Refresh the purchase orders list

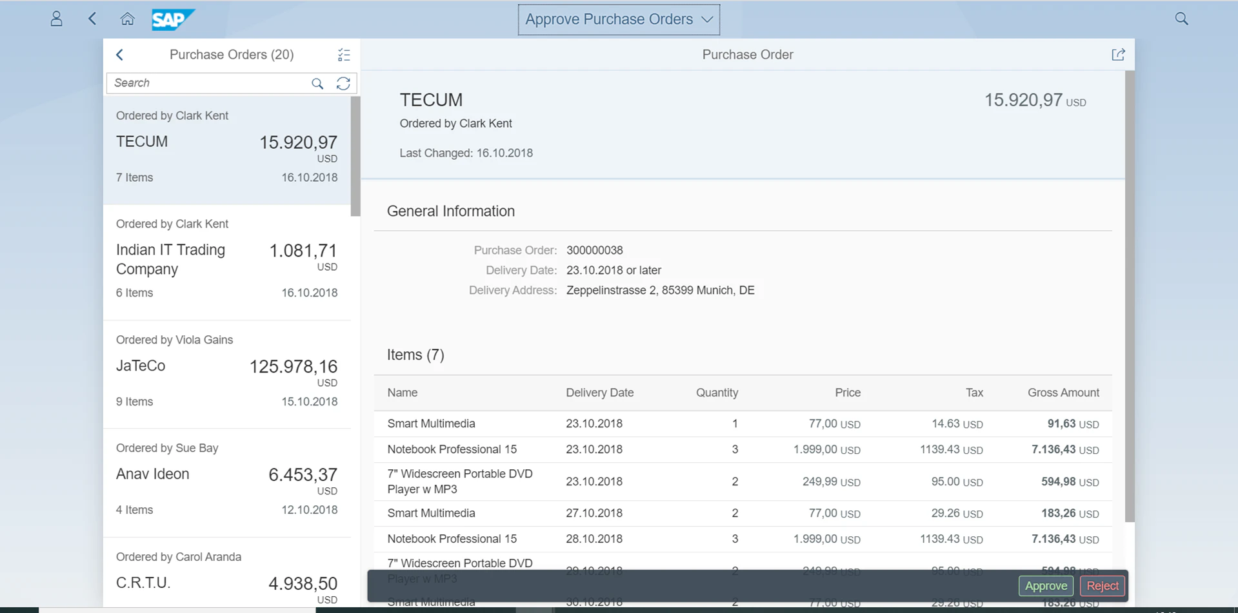point(343,83)
